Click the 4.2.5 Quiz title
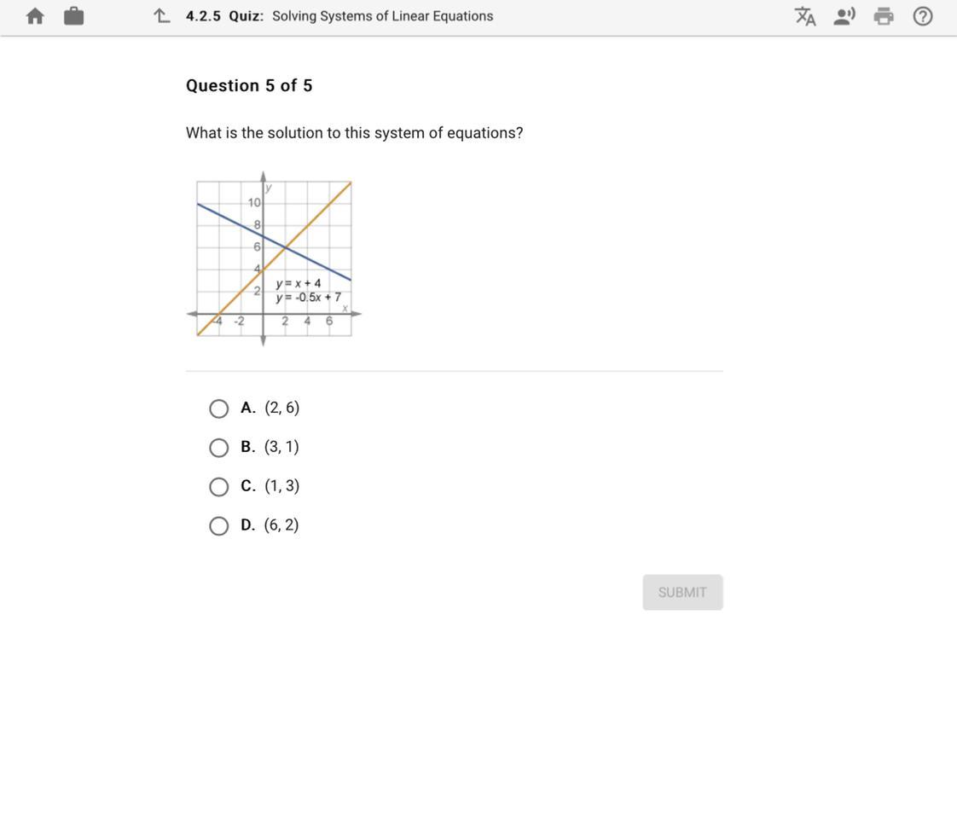 [x=339, y=16]
